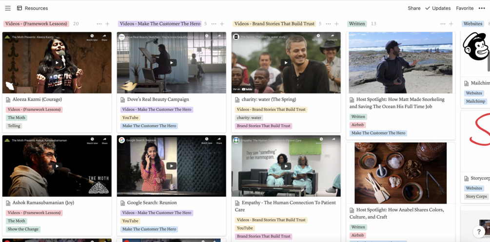
Task: Click Watch later on Google Search Reunion video
Action: (x=207, y=141)
